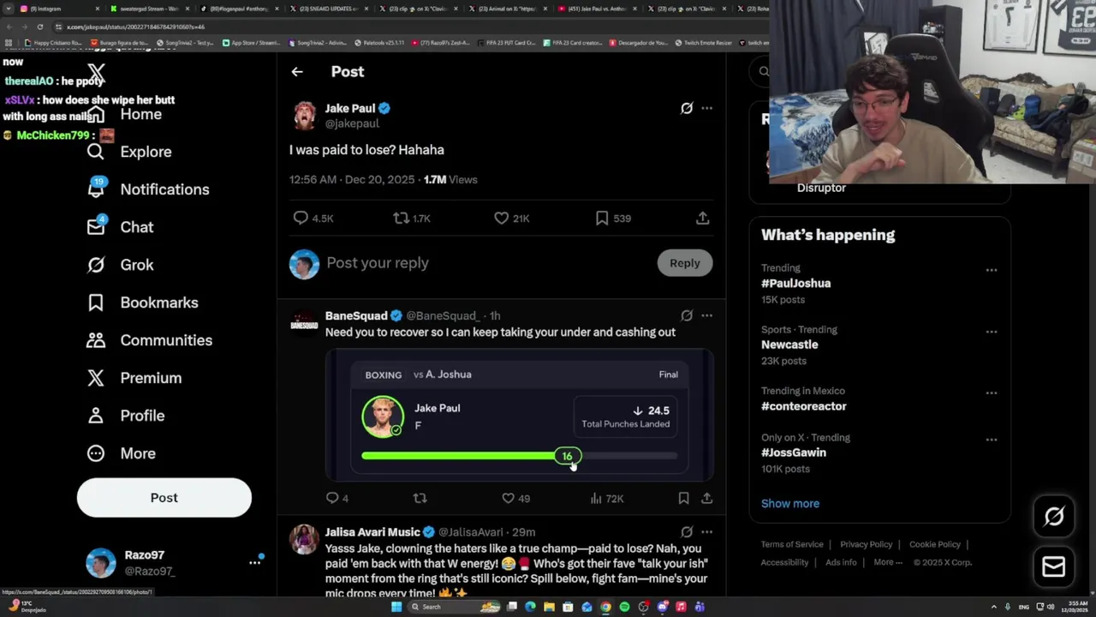Switch to the sweatergxd Stream tab
Screen dimensions: 1096x617
pos(149,9)
